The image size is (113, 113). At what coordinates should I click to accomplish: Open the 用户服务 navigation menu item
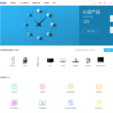tap(46, 3)
